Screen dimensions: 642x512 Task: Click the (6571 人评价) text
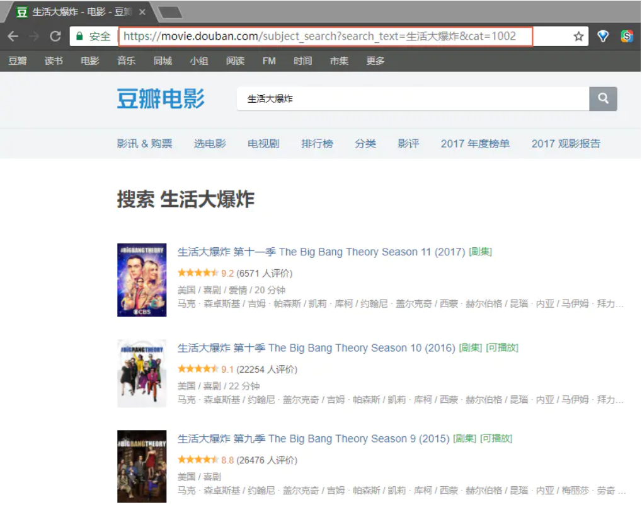point(265,274)
